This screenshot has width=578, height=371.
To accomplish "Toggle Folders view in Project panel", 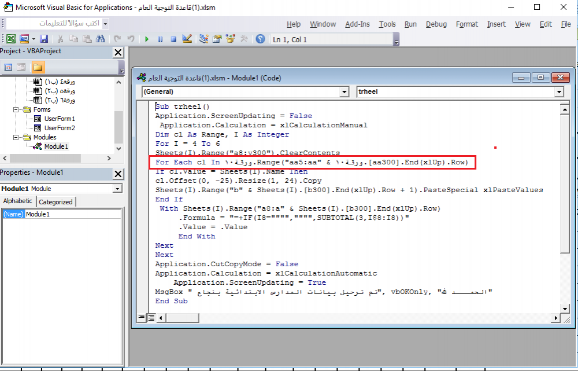I will click(x=38, y=67).
